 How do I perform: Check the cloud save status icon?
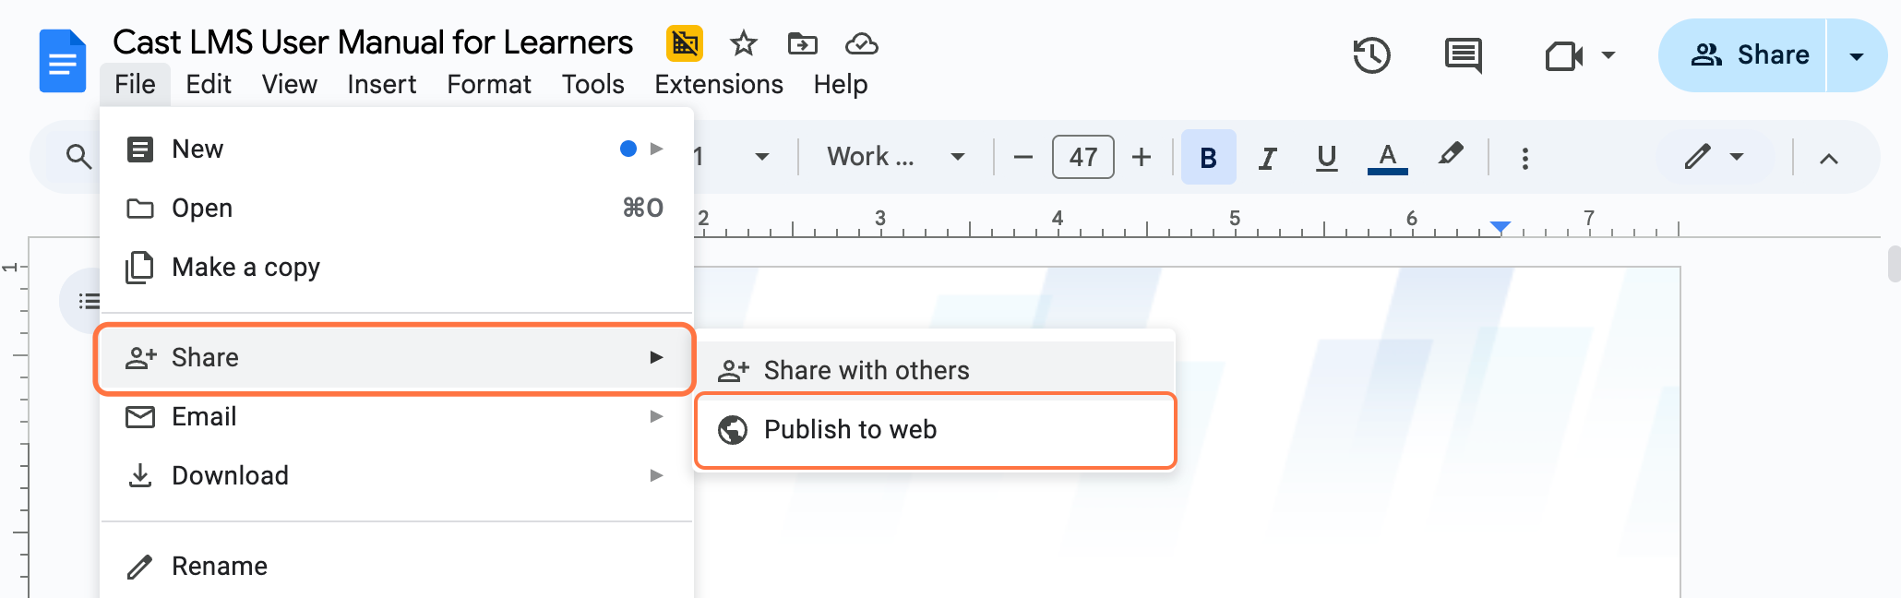861,43
